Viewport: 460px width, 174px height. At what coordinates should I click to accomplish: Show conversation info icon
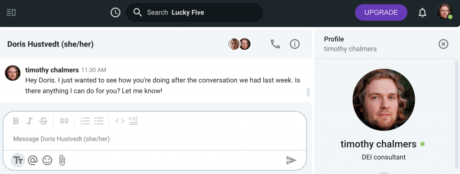pos(295,44)
